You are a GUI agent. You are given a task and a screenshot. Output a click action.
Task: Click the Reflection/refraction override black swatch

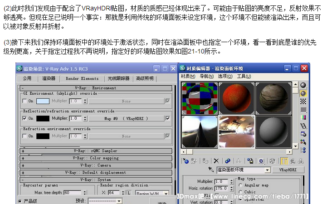click(x=43, y=119)
